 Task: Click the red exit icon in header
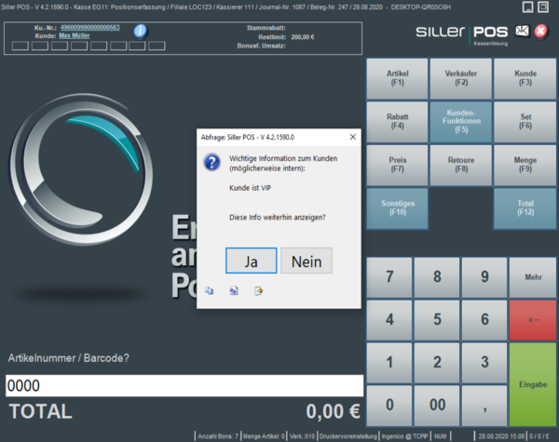541,31
